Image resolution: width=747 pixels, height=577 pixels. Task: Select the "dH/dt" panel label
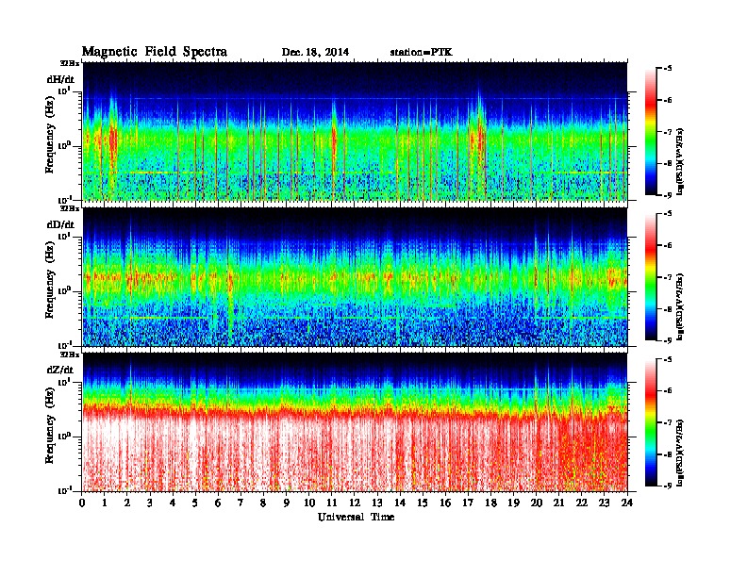coord(60,79)
